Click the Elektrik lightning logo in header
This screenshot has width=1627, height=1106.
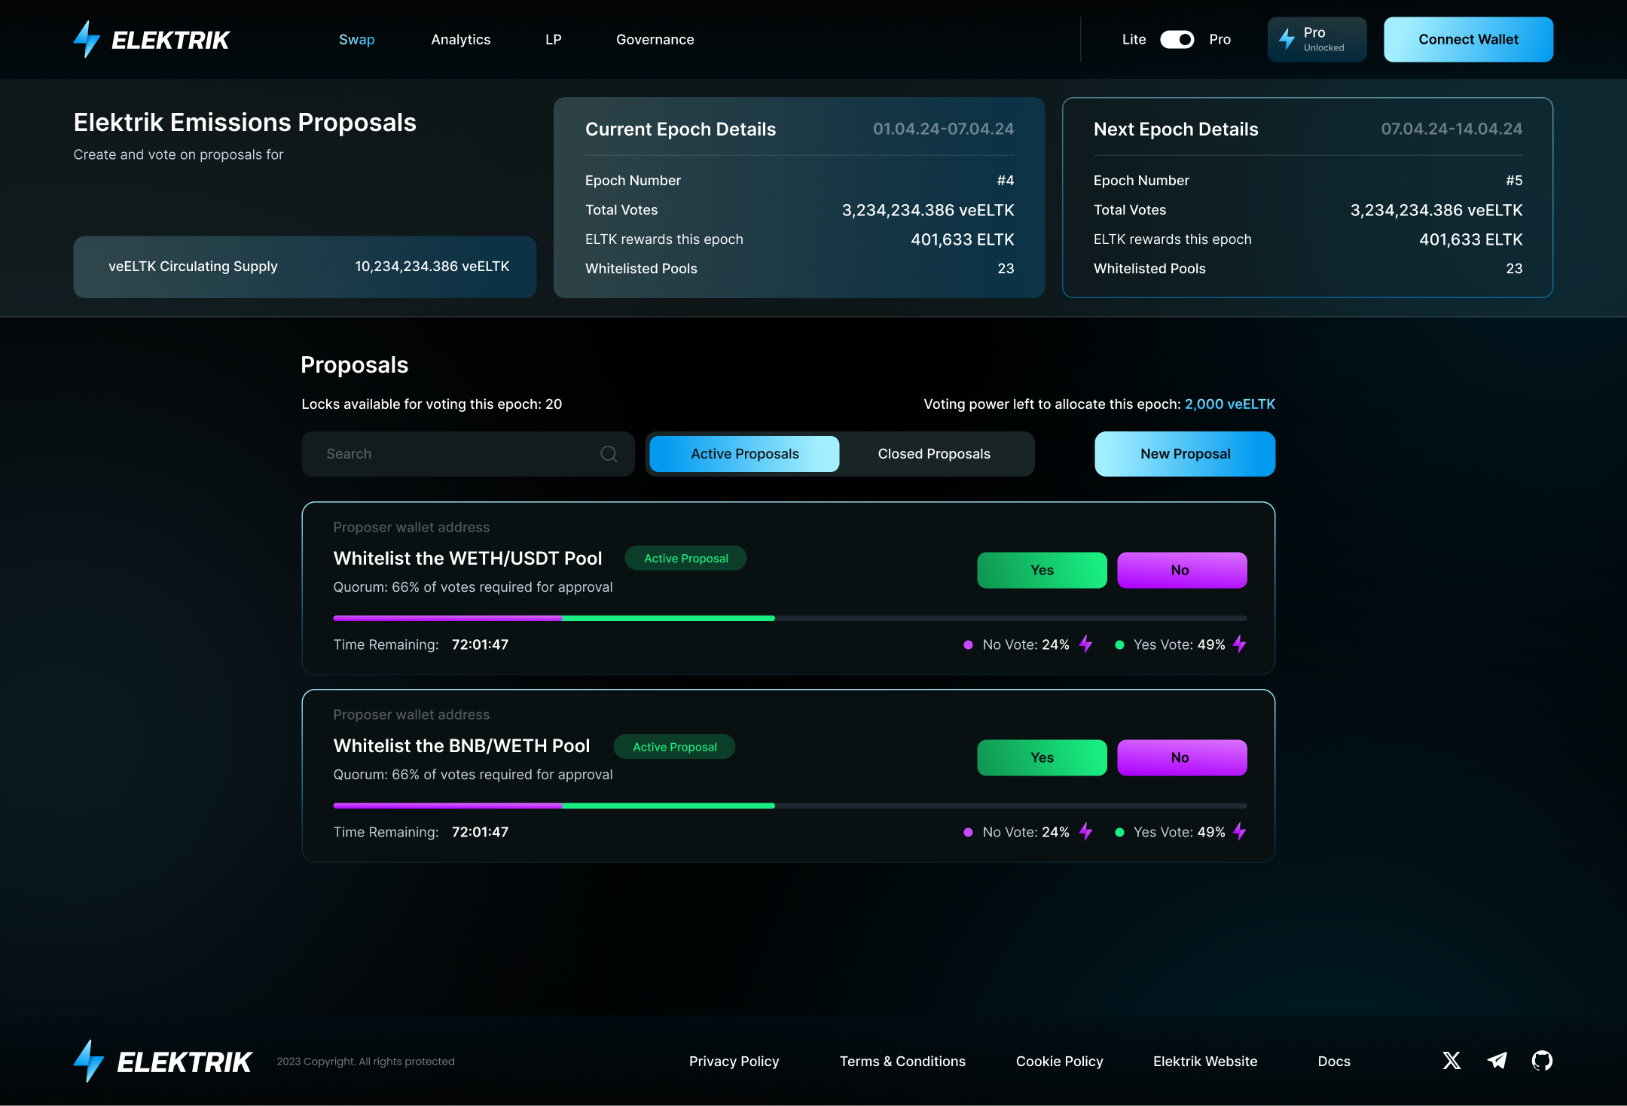coord(87,39)
